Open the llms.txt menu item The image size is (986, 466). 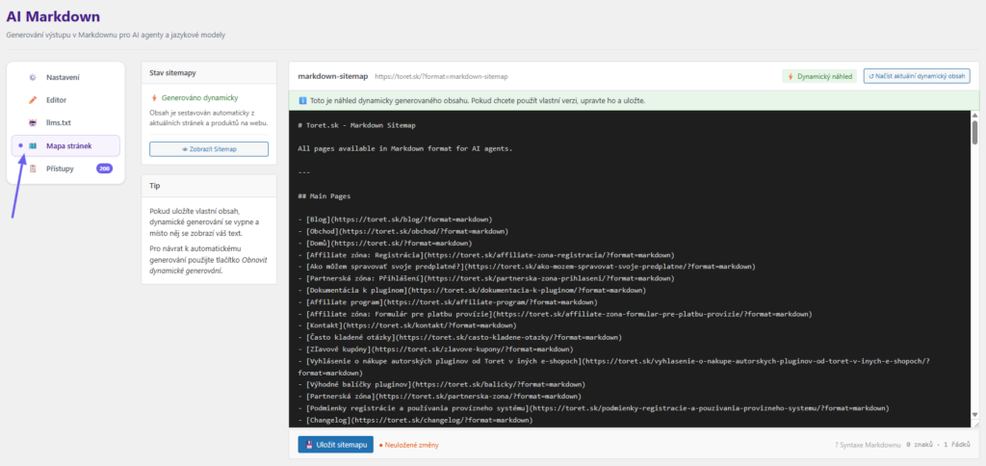click(65, 122)
